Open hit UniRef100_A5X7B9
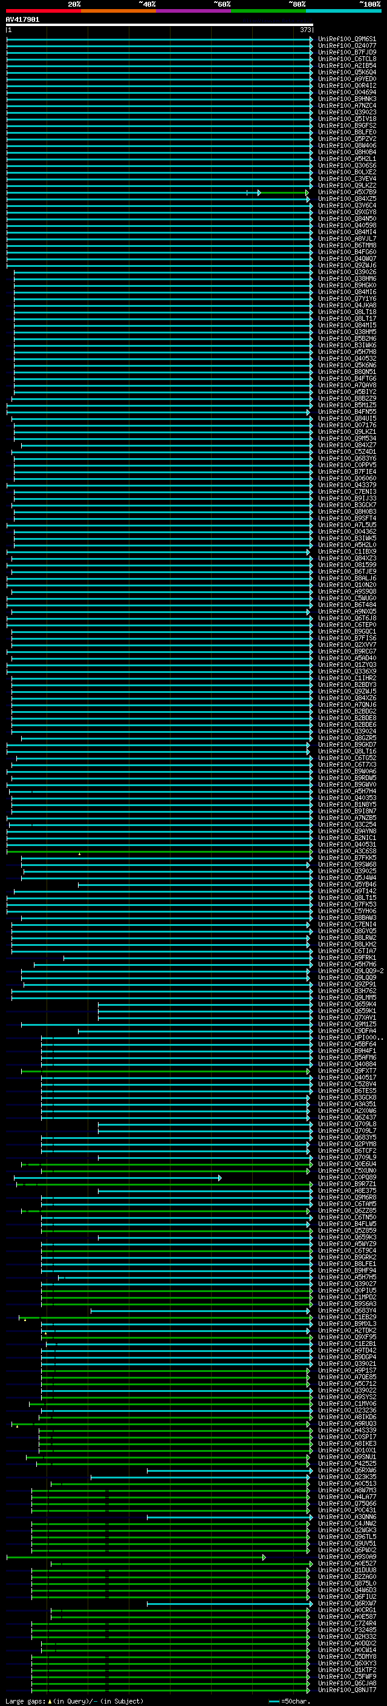This screenshot has height=1706, width=387. click(x=346, y=192)
